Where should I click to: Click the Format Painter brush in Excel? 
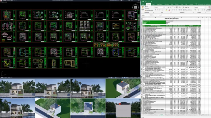tap(149, 10)
